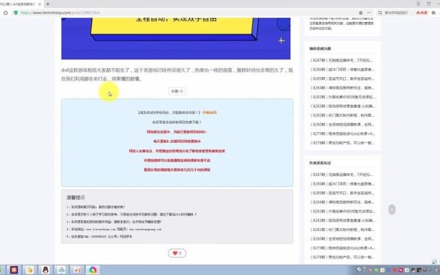Open the orange app icon in taskbar
The height and width of the screenshot is (275, 440).
coord(77,270)
